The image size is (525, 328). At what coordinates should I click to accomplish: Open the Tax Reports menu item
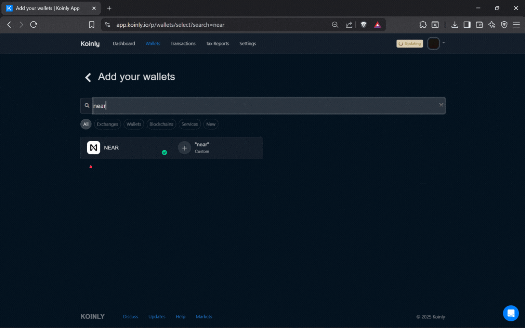coord(217,43)
